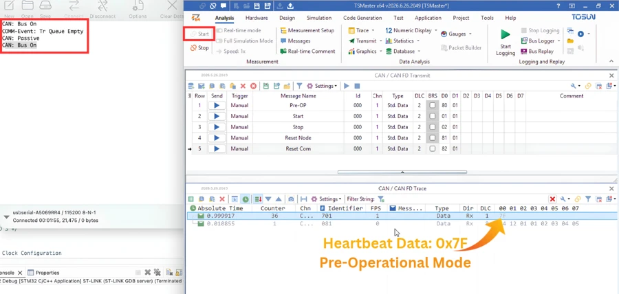Click the Bus Replay icon
This screenshot has height=294, width=619.
[x=524, y=52]
